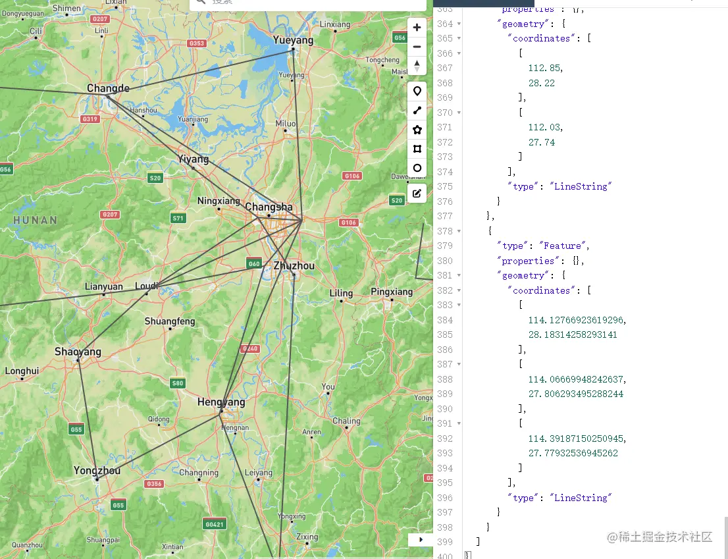This screenshot has height=559, width=728.
Task: Zoom in on the map
Action: click(417, 28)
